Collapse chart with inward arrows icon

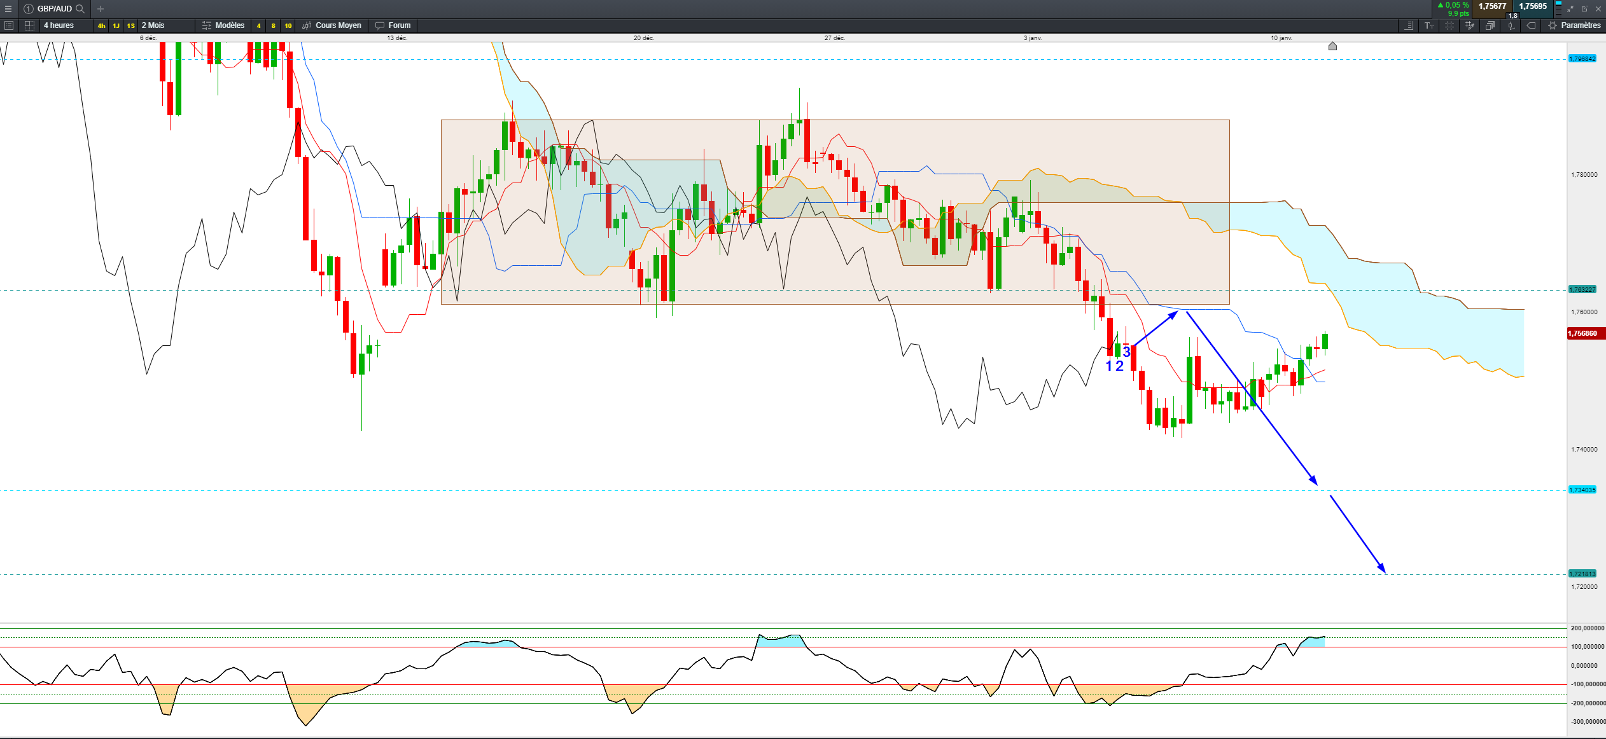click(x=1570, y=9)
